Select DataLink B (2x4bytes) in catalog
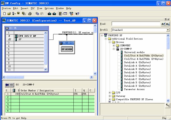Image resolution: width=171 pixels, height=120 pixels. click(137, 72)
